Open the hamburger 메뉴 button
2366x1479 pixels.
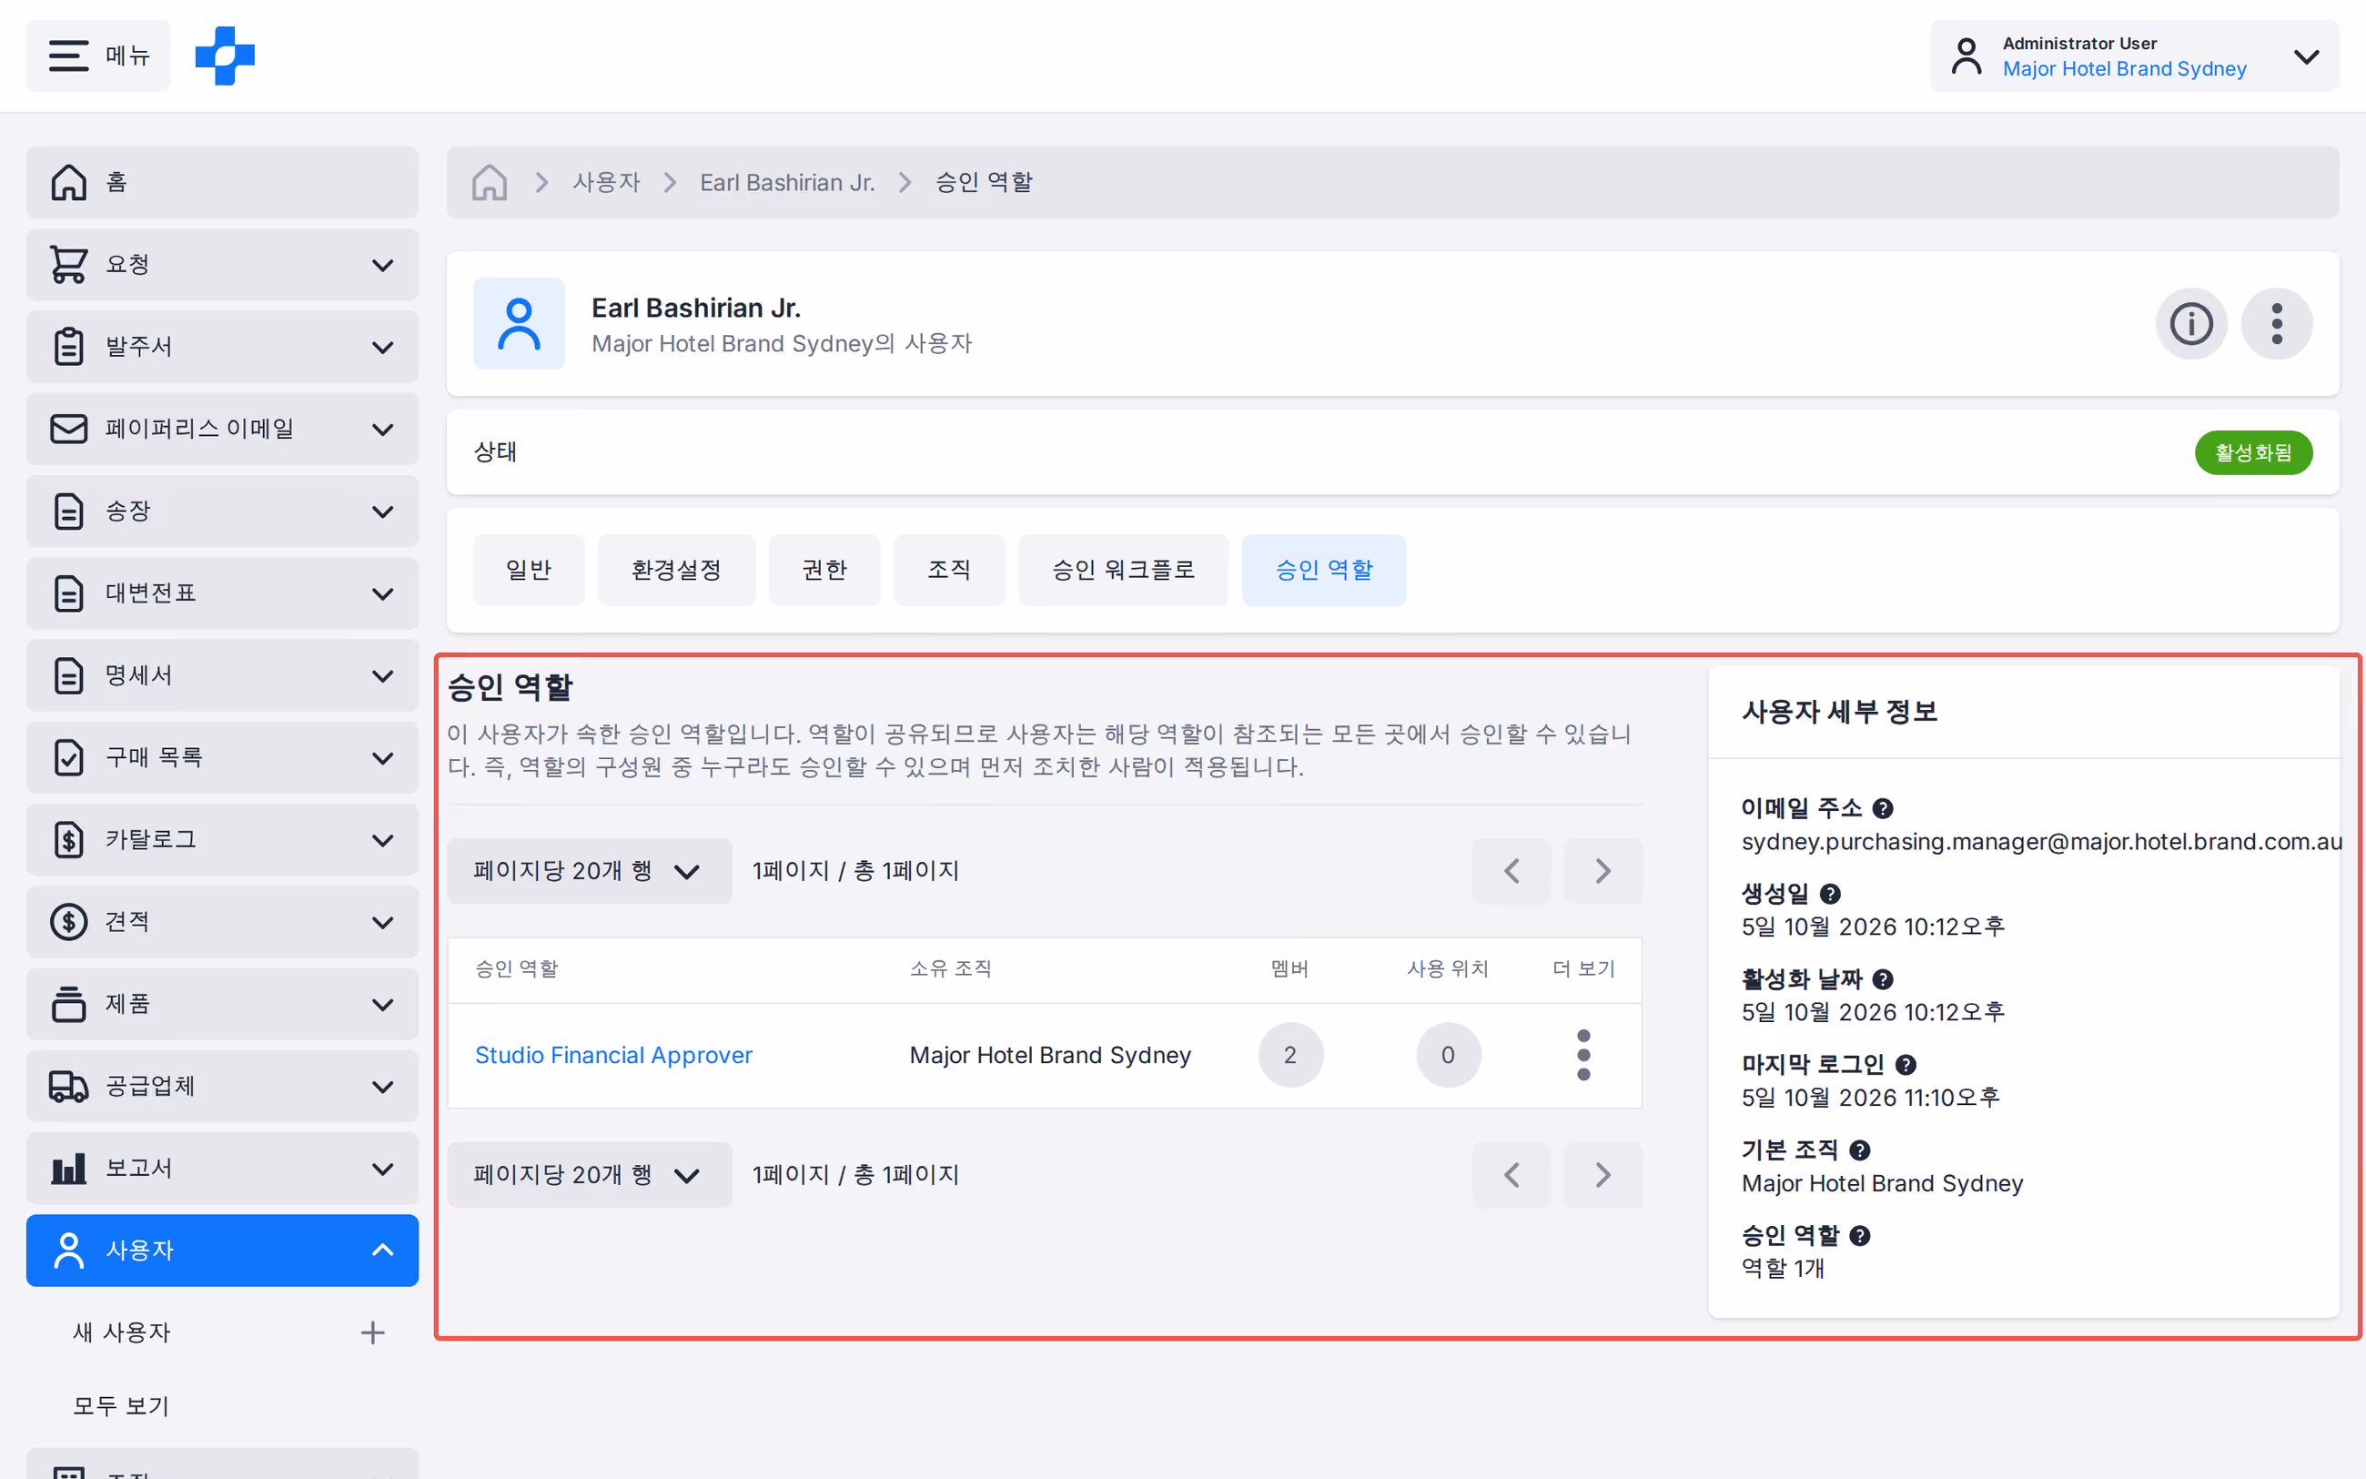99,56
